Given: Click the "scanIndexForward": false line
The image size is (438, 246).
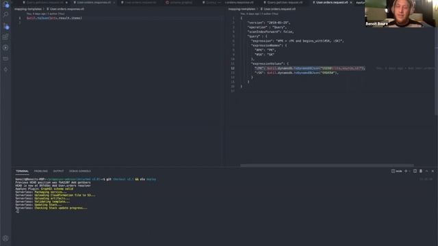Looking at the screenshot, I should [270, 32].
